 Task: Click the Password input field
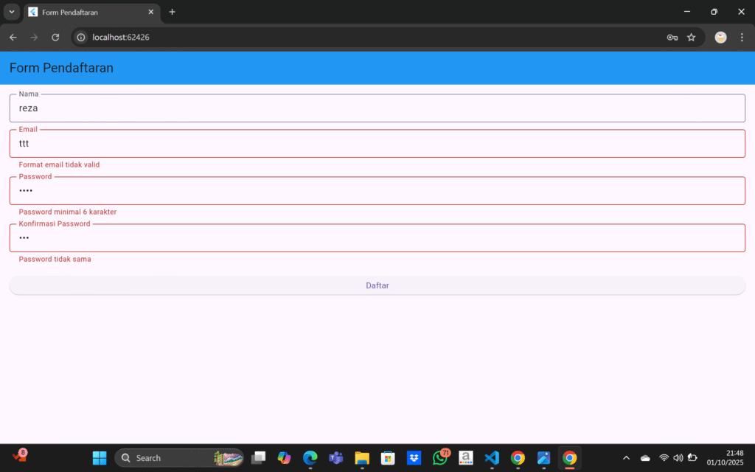click(377, 191)
